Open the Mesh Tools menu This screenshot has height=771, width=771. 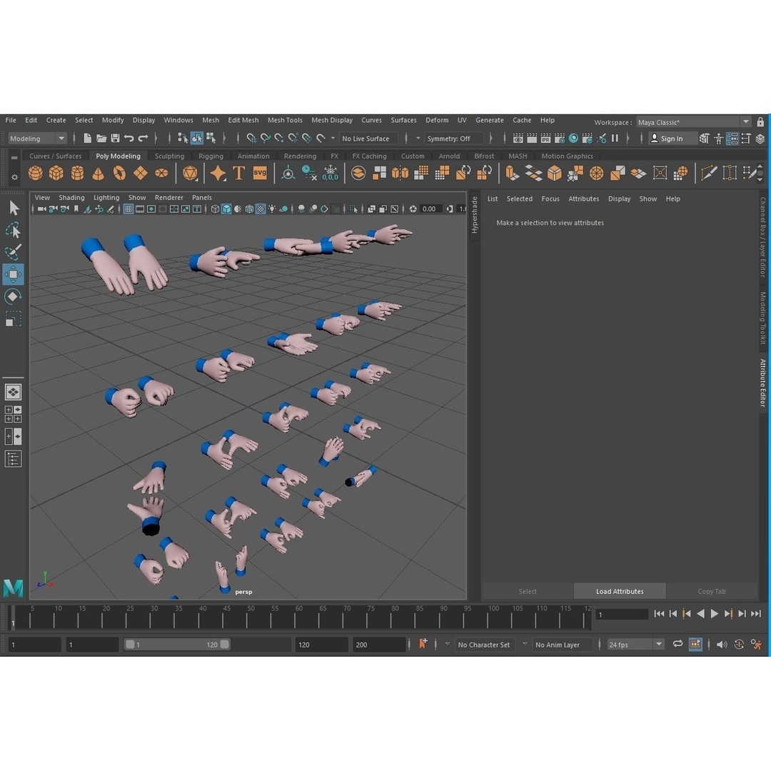[285, 120]
